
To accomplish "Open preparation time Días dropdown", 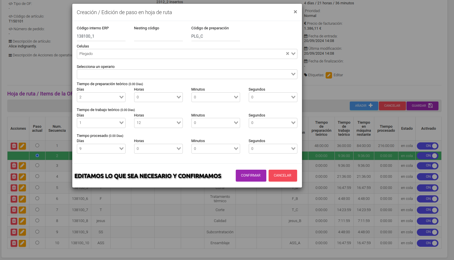I will 101,97.
